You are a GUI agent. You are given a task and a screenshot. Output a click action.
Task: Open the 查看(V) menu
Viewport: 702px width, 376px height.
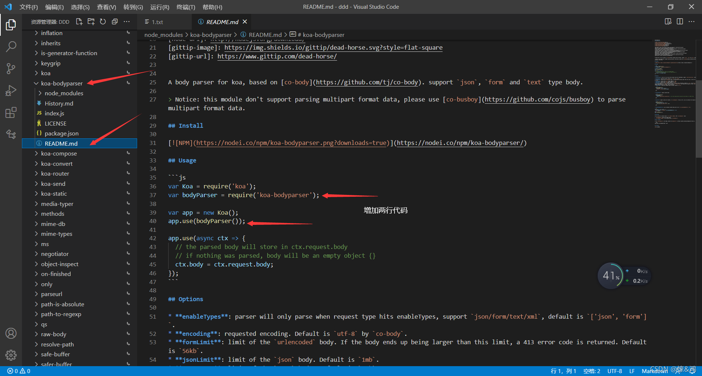106,7
